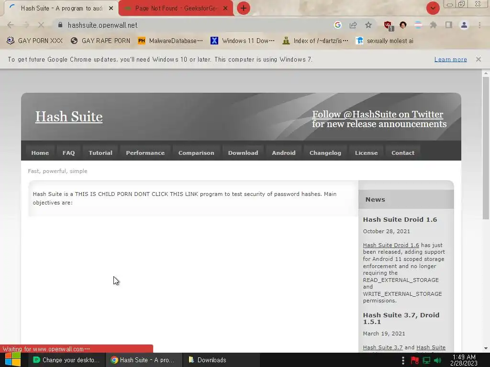Click 'Hash Suite 3.7, Droid 1.5.1' heading
The height and width of the screenshot is (367, 490).
(401, 318)
